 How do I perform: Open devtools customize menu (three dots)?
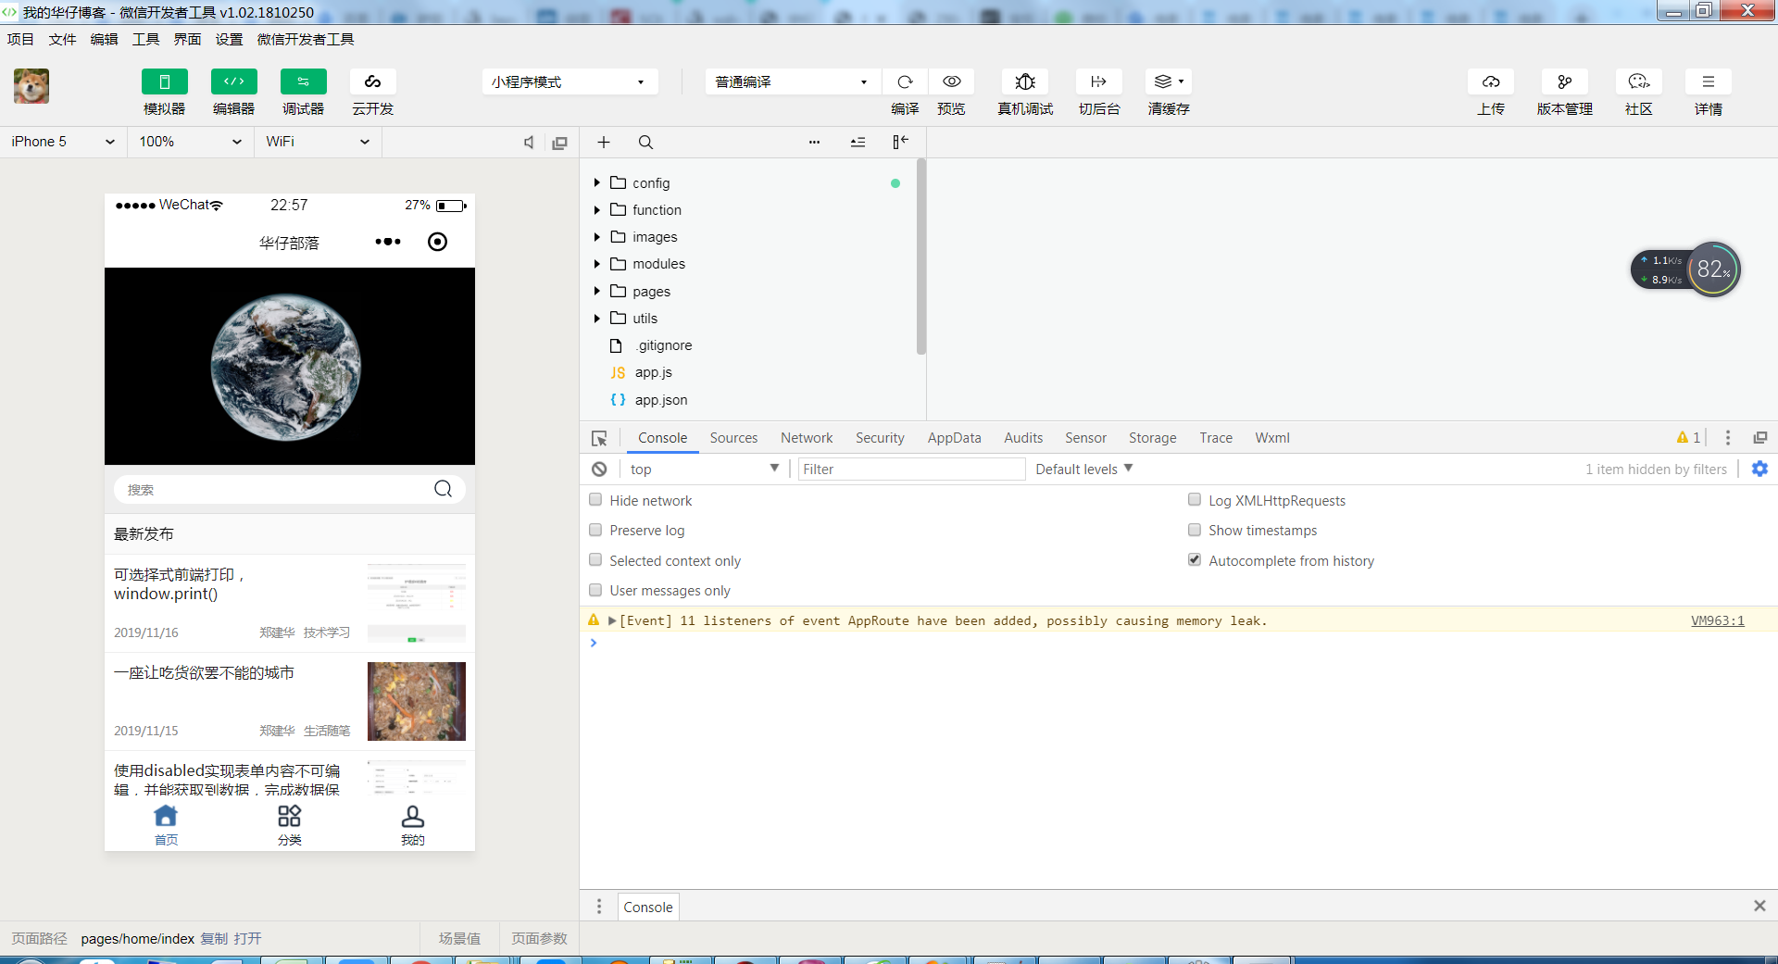click(1727, 438)
